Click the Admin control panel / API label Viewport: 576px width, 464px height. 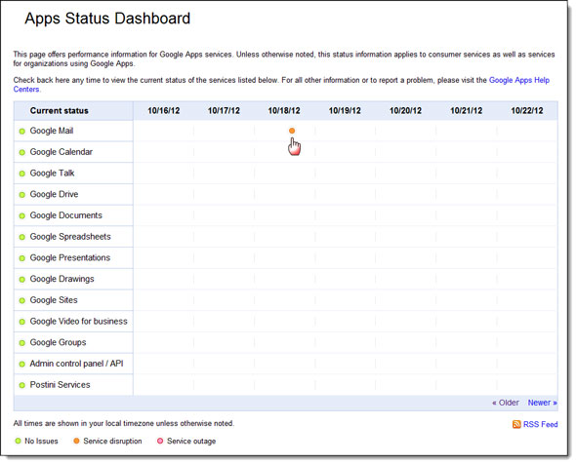[x=76, y=364]
